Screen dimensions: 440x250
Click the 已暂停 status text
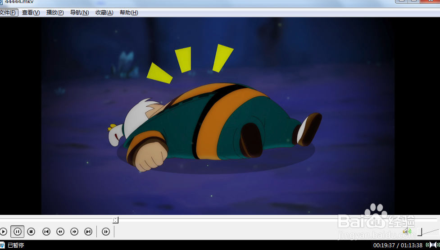pos(16,245)
